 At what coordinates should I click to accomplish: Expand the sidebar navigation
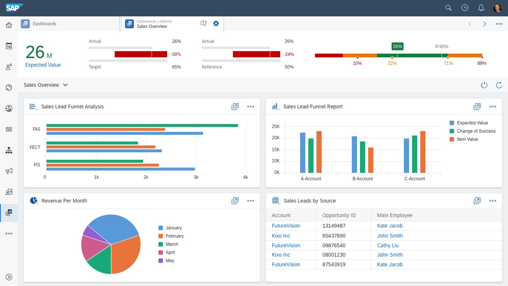coord(9,277)
